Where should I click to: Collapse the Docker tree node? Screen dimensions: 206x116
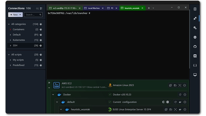tap(53, 94)
